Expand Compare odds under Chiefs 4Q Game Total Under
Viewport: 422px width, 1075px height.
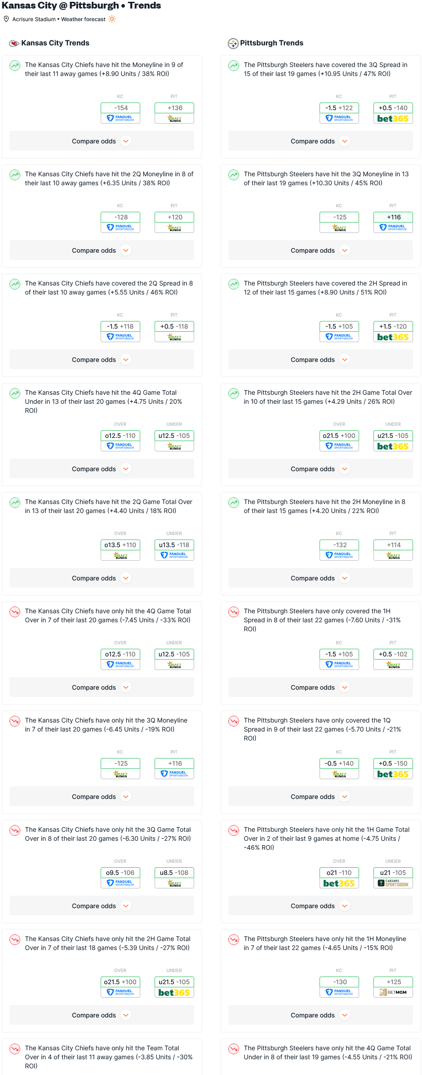point(102,468)
